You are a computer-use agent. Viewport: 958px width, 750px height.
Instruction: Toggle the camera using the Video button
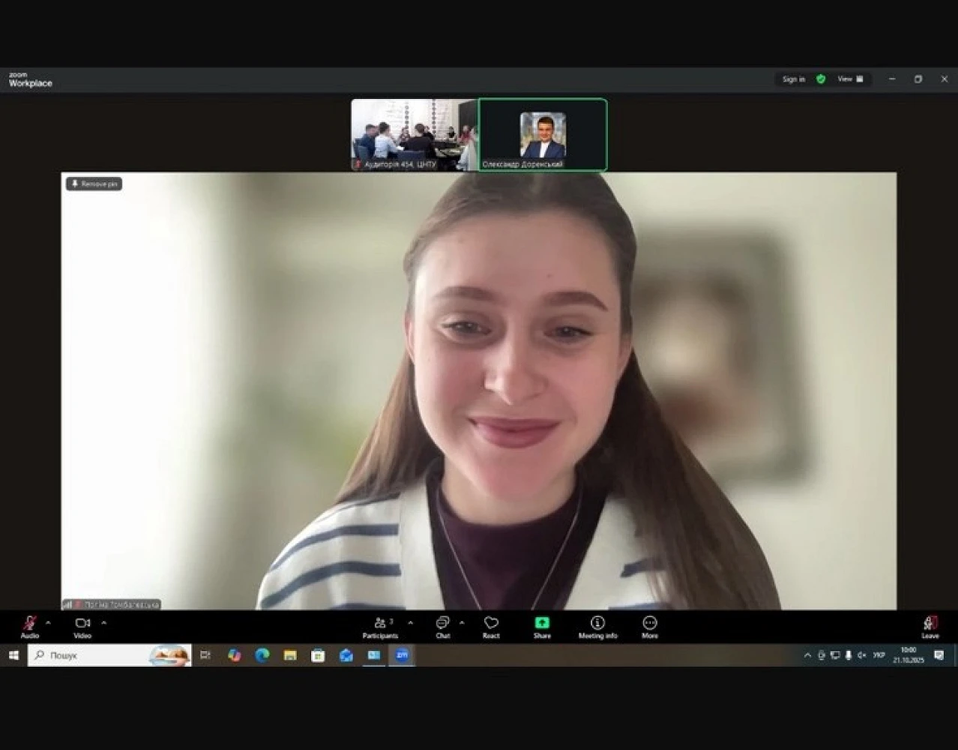click(x=82, y=625)
